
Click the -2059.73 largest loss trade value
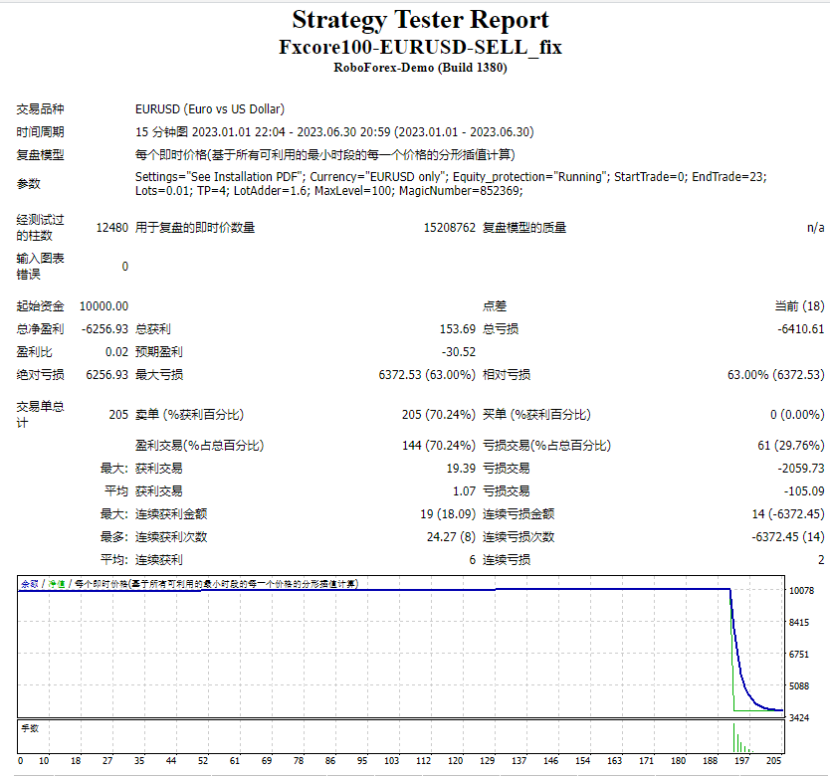point(801,469)
